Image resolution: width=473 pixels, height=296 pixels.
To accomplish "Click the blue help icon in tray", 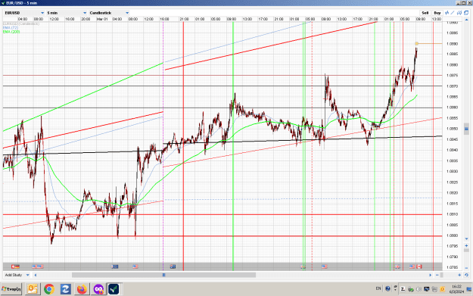I will (x=387, y=288).
